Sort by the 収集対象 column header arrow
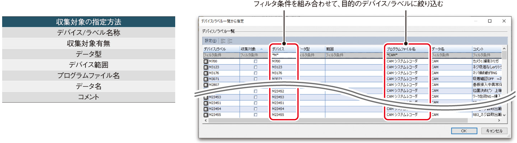Screen dimensions: 517x143 click(x=261, y=49)
